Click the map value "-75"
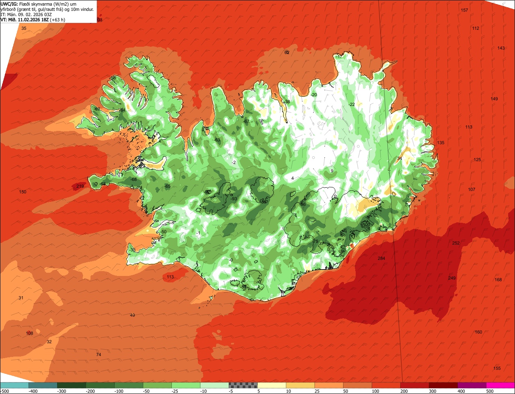This screenshot has width=515, height=394. [x=315, y=241]
